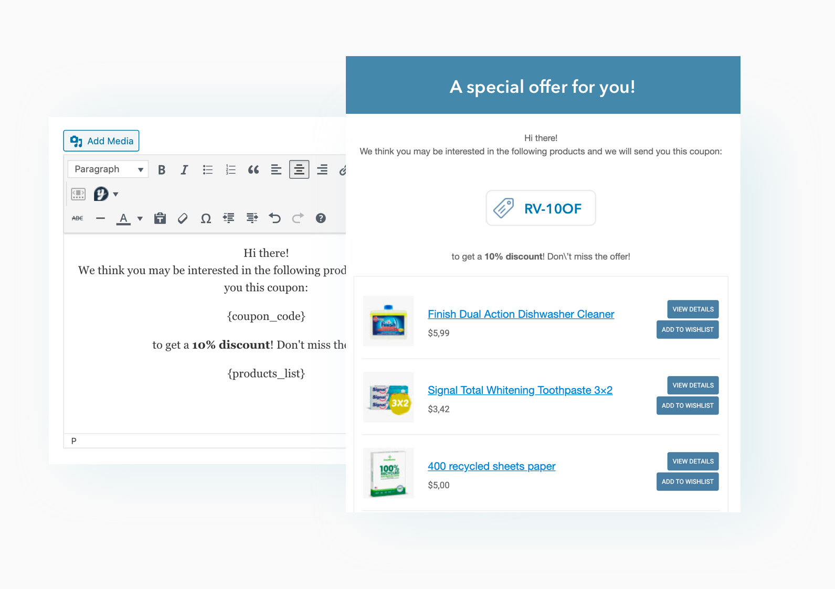Click the Add Media button

pyautogui.click(x=101, y=141)
